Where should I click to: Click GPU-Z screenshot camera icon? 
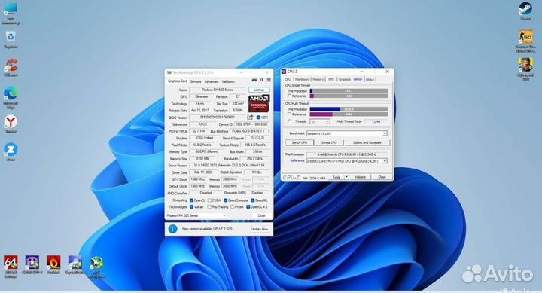(254, 81)
